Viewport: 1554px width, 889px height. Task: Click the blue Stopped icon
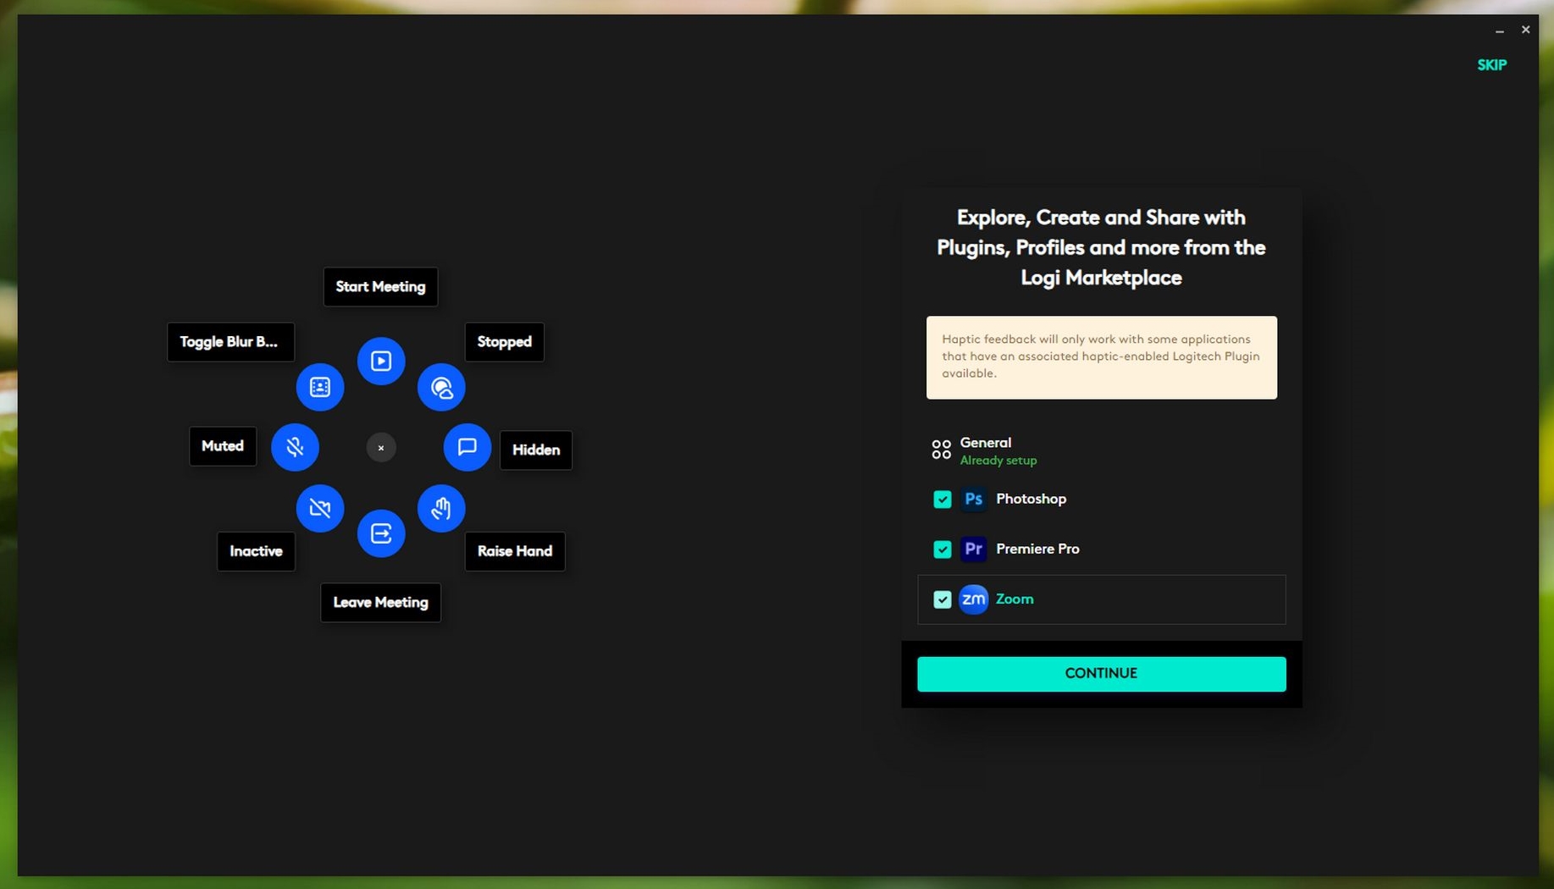pos(441,388)
